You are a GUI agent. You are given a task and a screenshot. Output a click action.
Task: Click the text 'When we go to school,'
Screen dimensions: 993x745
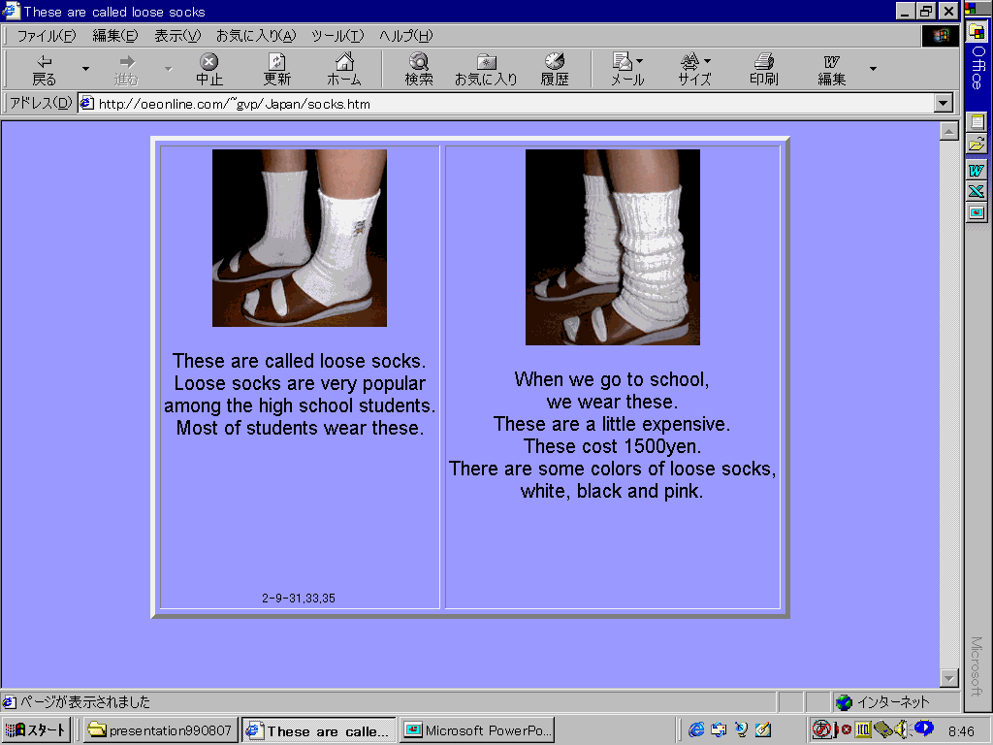point(612,379)
